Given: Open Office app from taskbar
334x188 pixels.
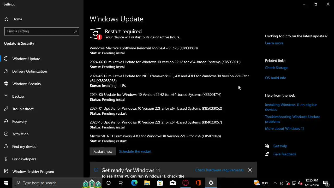Looking at the screenshot, I should (x=198, y=183).
